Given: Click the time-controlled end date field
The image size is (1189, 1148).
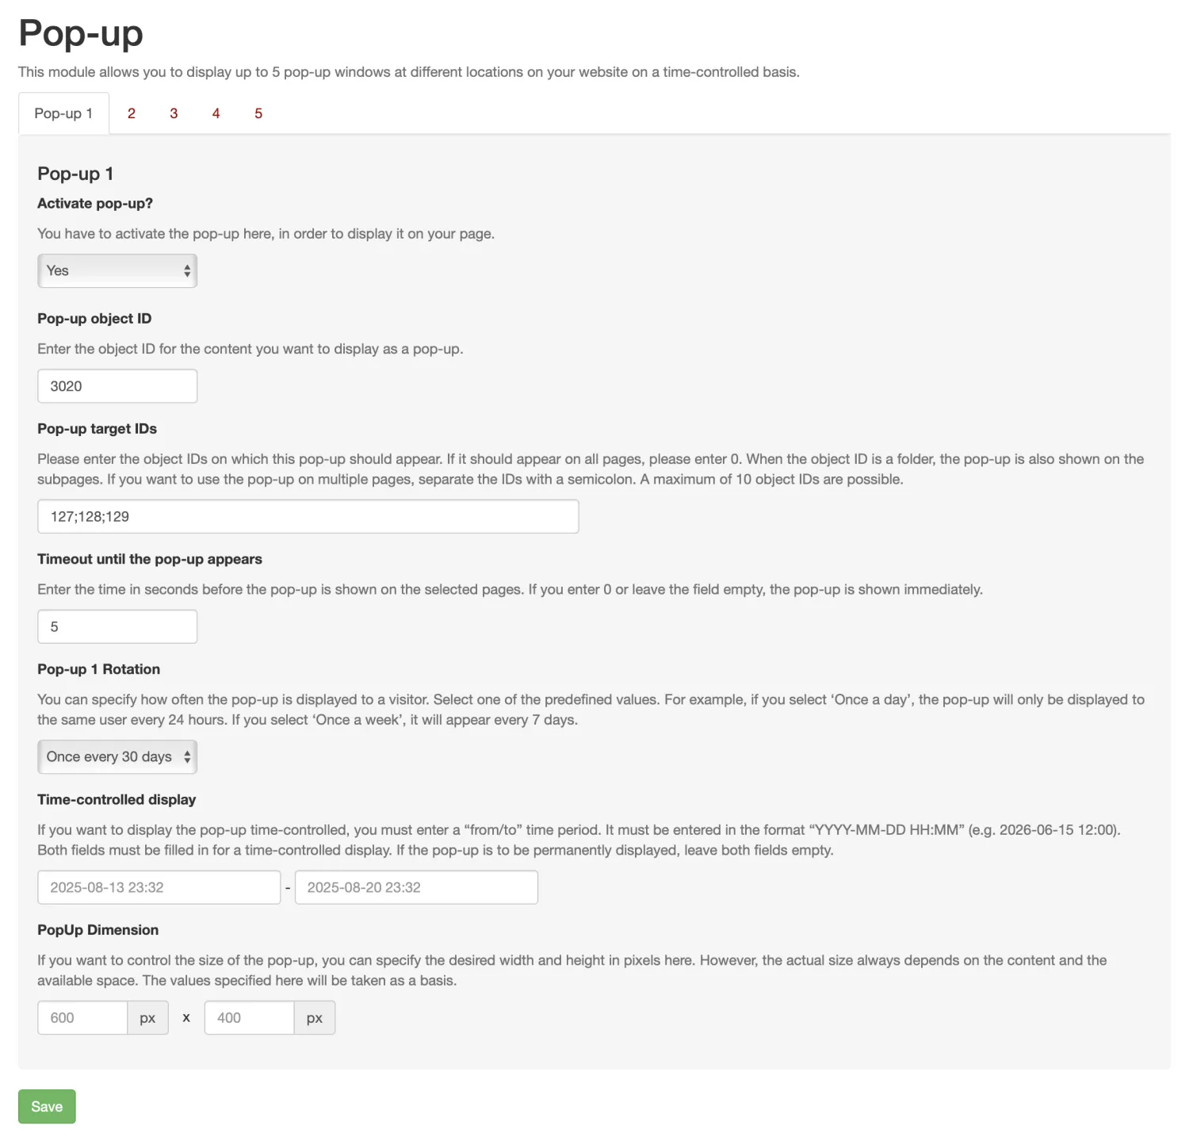Looking at the screenshot, I should tap(416, 888).
